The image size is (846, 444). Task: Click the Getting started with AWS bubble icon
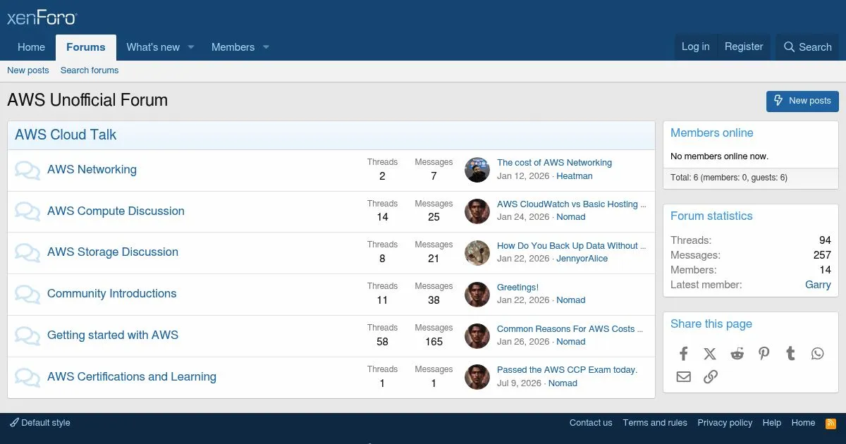[x=27, y=336]
